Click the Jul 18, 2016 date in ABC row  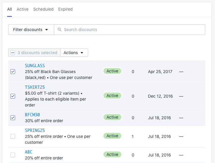(160, 155)
